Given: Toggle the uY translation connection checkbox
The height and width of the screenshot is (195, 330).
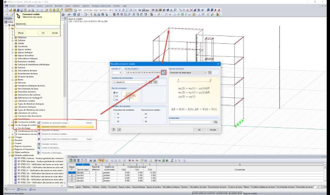Looking at the screenshot, I should (115, 117).
